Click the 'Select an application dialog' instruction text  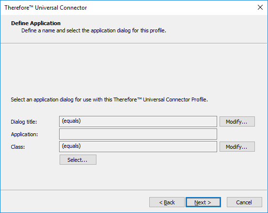click(110, 99)
